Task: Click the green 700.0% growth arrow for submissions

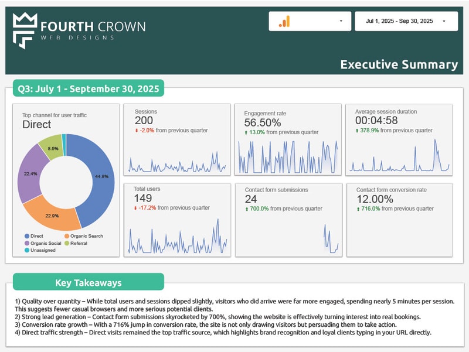Action: click(246, 210)
